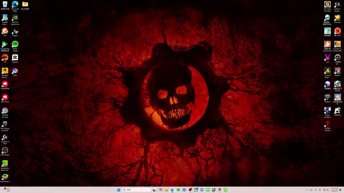Show hidden system tray icons
The width and height of the screenshot is (344, 193).
click(307, 190)
